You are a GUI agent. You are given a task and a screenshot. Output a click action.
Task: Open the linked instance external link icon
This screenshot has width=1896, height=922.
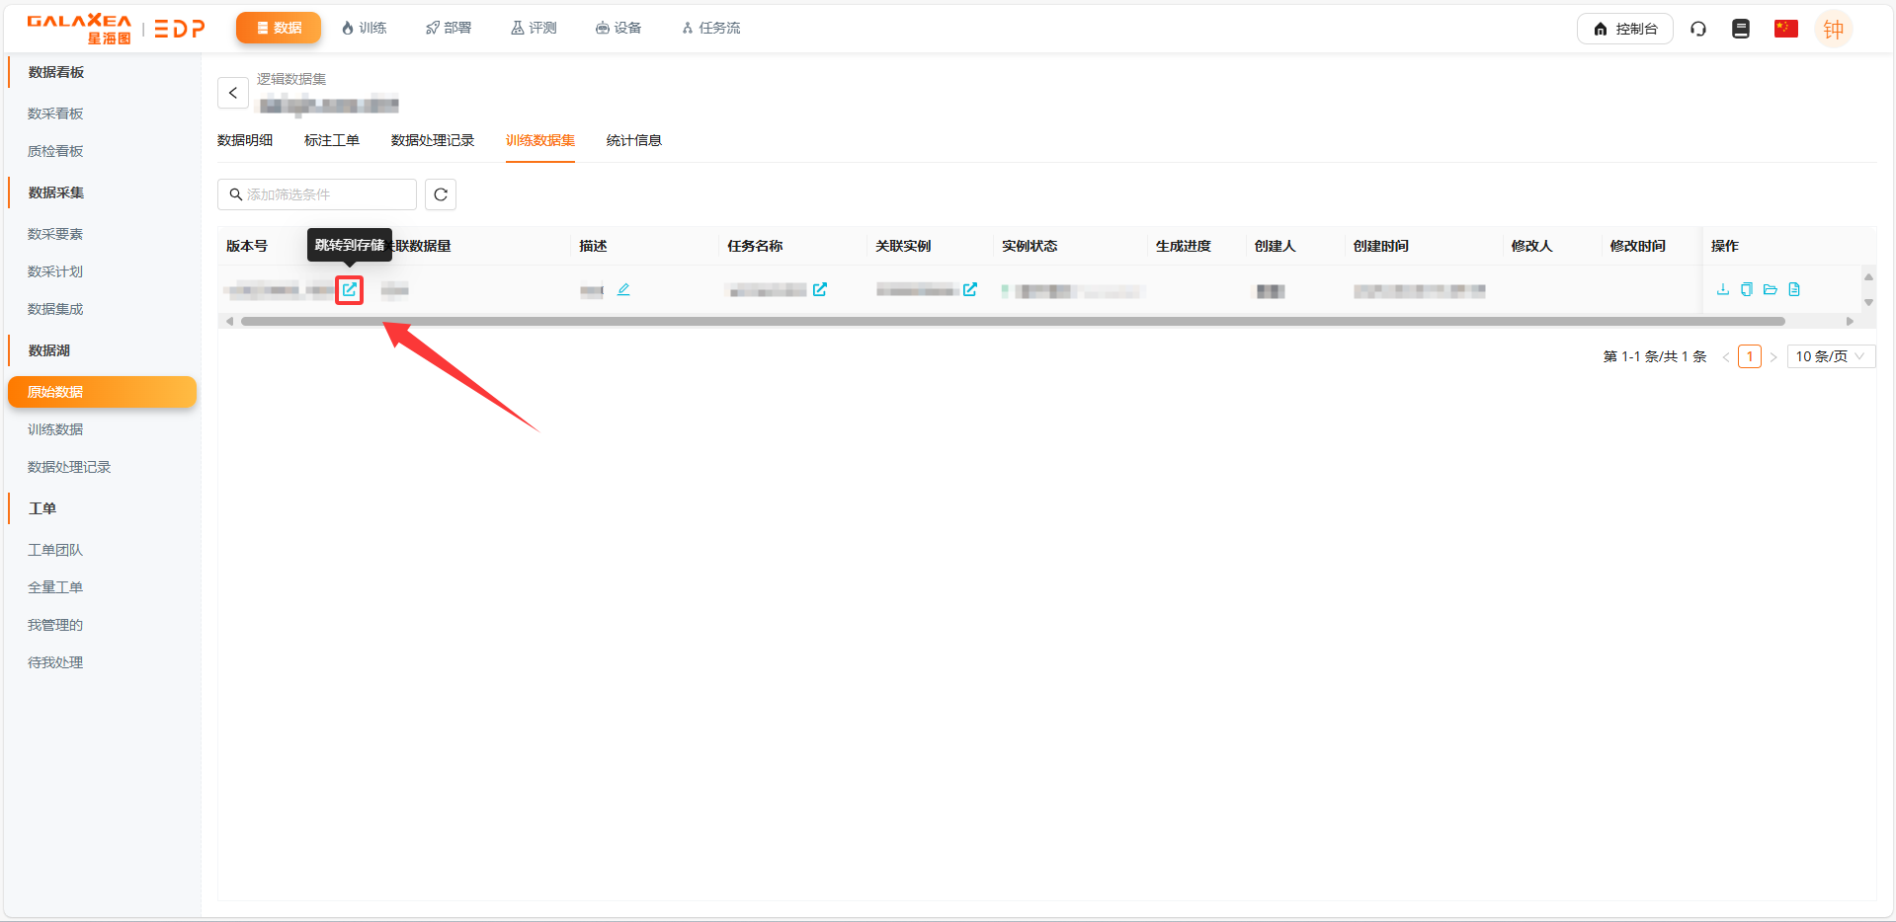coord(970,290)
